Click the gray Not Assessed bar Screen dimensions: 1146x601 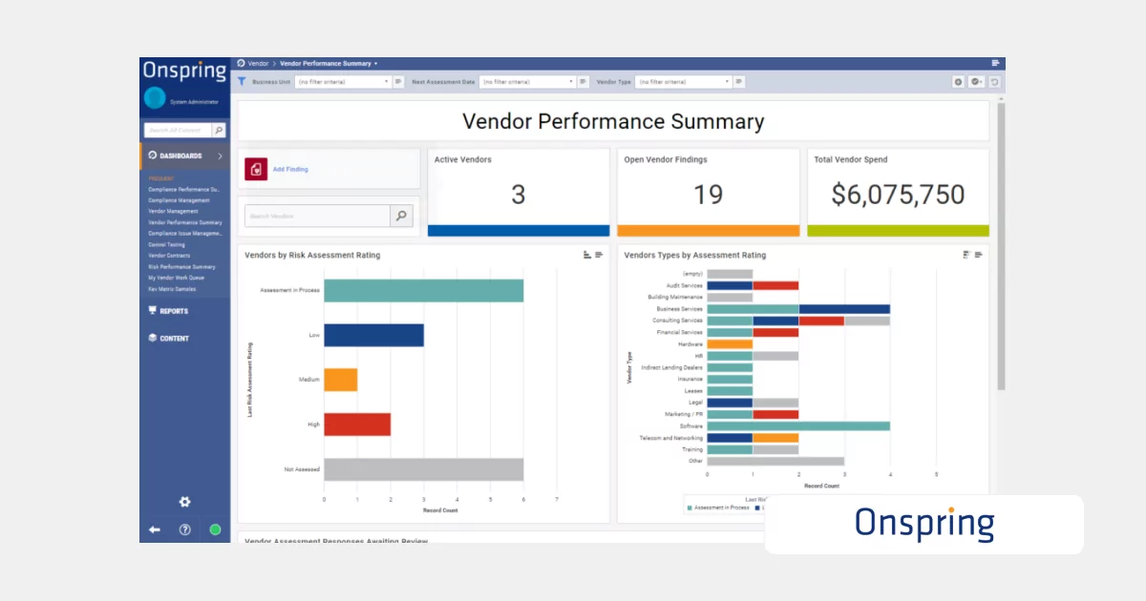423,469
